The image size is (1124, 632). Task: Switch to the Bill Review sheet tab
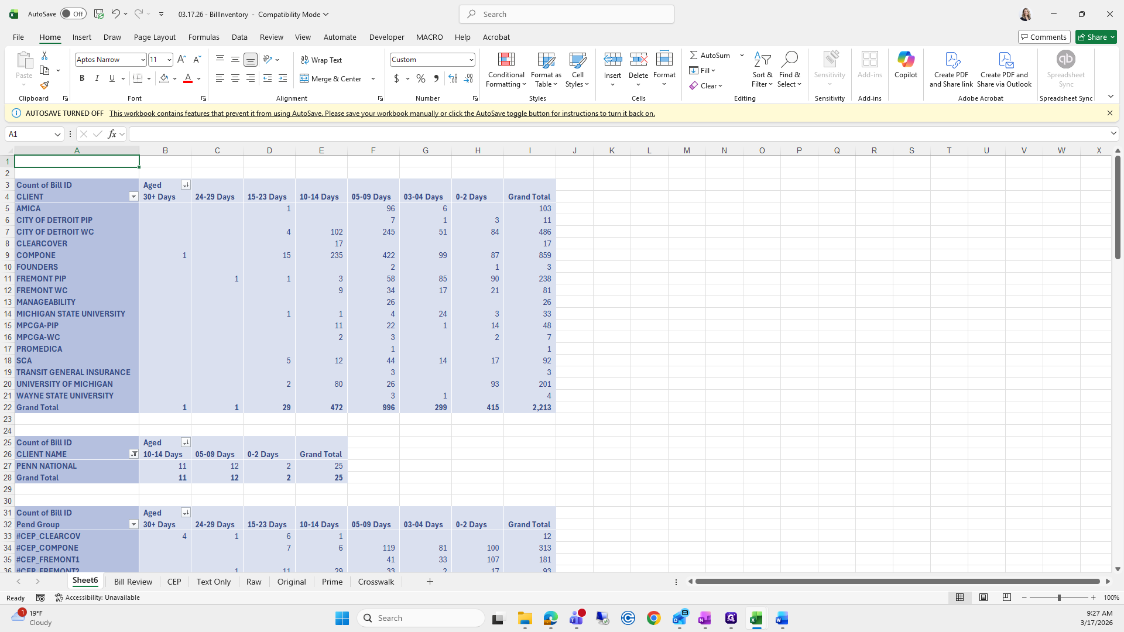click(x=133, y=582)
